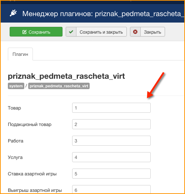The height and width of the screenshot is (194, 185).
Task: Click the gray priznak_pedmeta_rascheta_virt badge
Action: point(59,86)
